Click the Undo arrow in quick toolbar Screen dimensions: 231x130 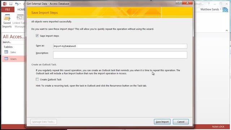17,4
